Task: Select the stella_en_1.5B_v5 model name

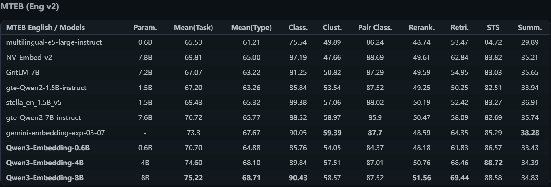Action: pyautogui.click(x=34, y=103)
